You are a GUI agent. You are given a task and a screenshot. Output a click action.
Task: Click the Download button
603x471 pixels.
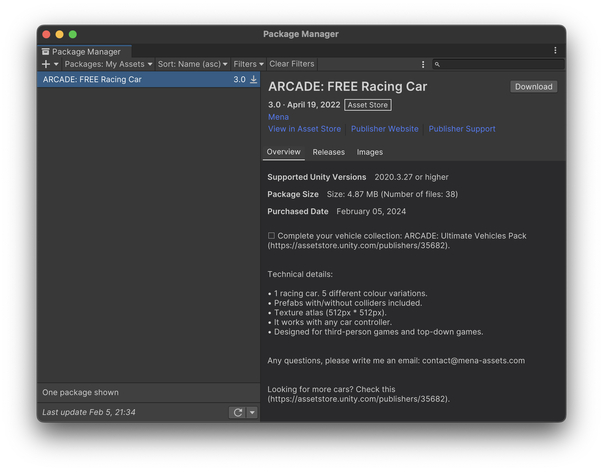(534, 87)
